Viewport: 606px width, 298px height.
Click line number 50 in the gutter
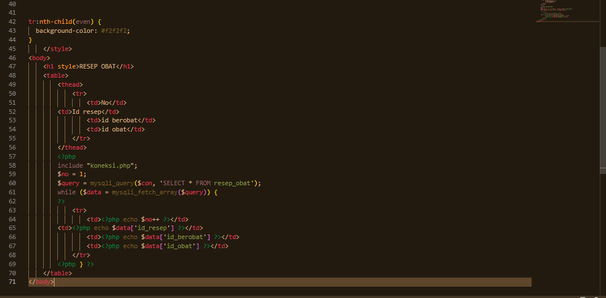click(x=12, y=93)
